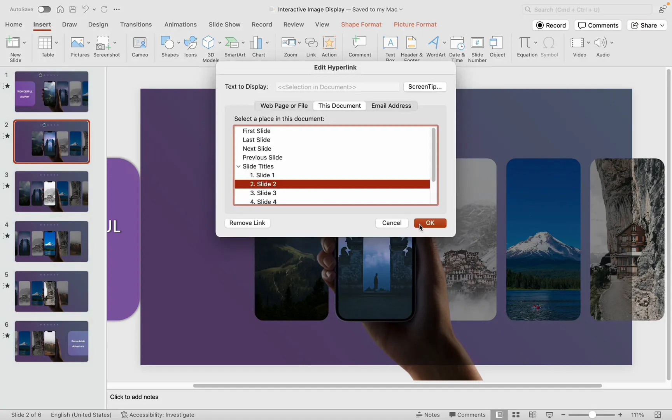672x420 pixels.
Task: Toggle the AutoSave switch
Action: tap(44, 9)
